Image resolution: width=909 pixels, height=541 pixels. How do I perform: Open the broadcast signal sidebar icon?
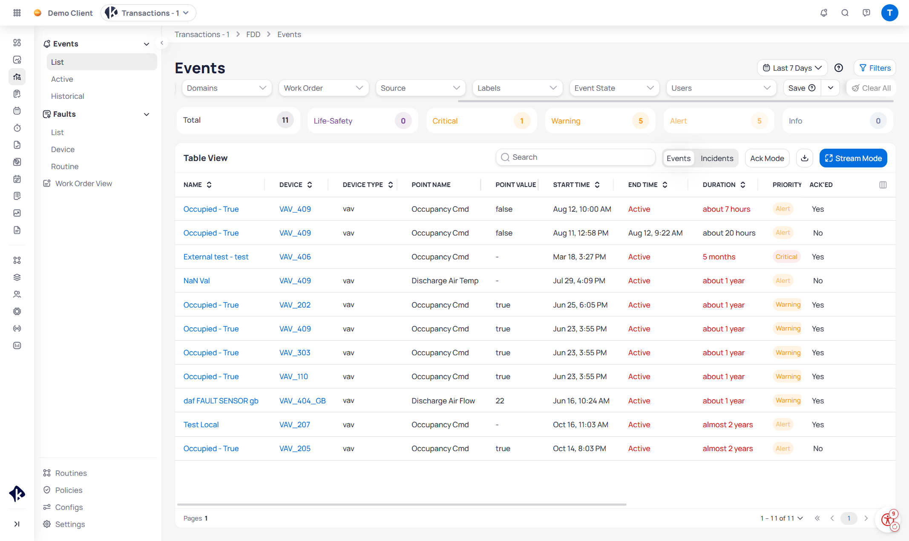[17, 328]
